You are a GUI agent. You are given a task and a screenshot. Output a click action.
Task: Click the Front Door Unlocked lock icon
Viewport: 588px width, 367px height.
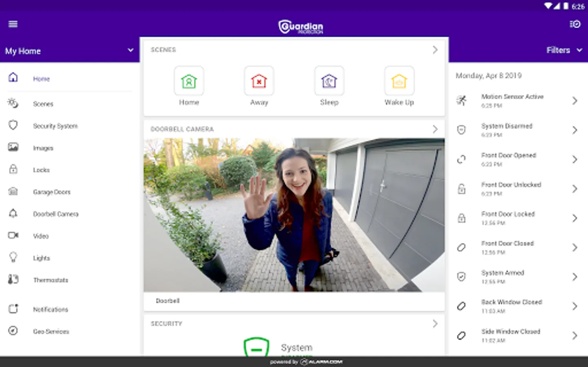click(461, 189)
